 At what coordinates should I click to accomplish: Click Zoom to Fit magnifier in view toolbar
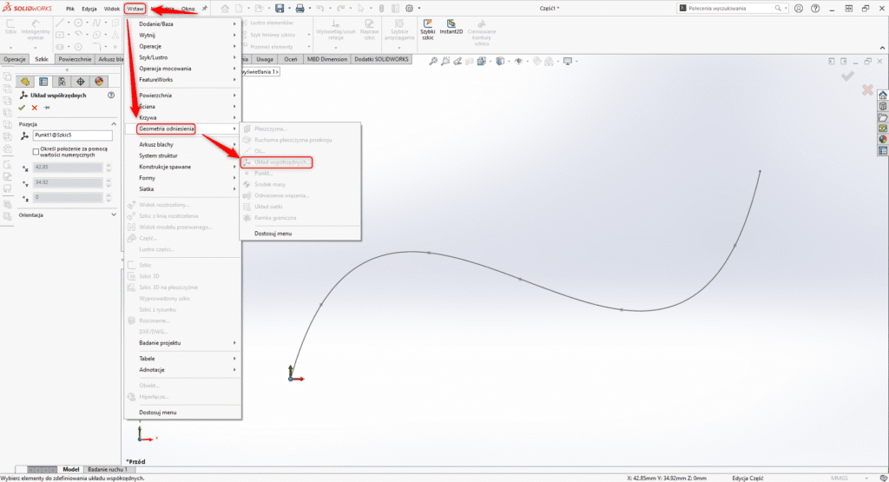pyautogui.click(x=433, y=62)
